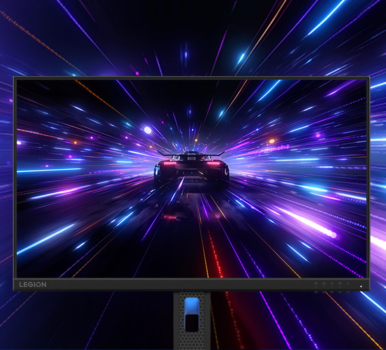Open the OSD menu icon on bezel
386x350 pixels.
[x=340, y=283]
